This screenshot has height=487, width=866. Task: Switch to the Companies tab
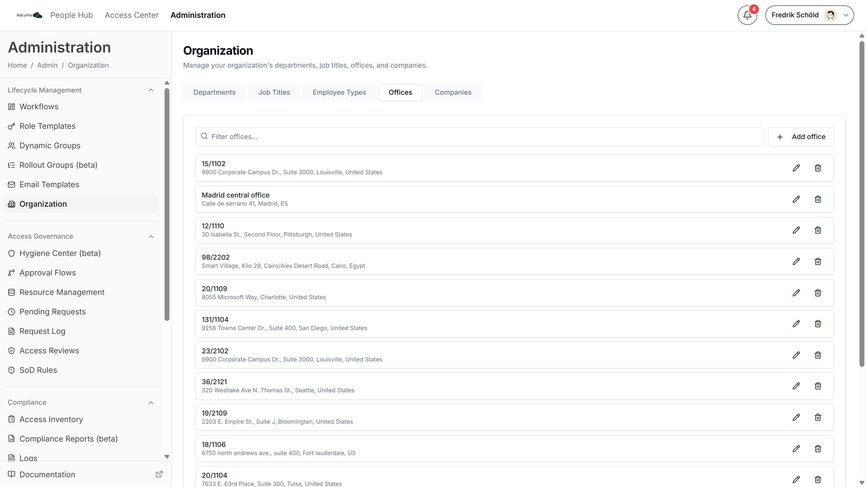453,93
